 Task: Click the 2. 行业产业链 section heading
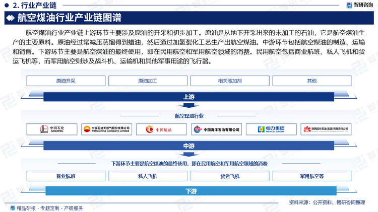coord(35,5)
